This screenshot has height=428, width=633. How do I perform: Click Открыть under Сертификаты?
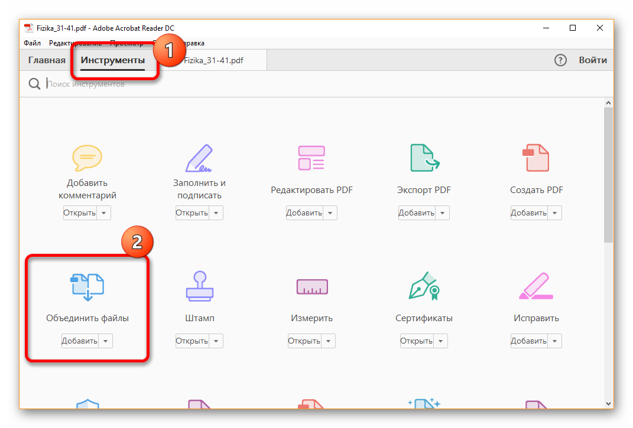417,341
